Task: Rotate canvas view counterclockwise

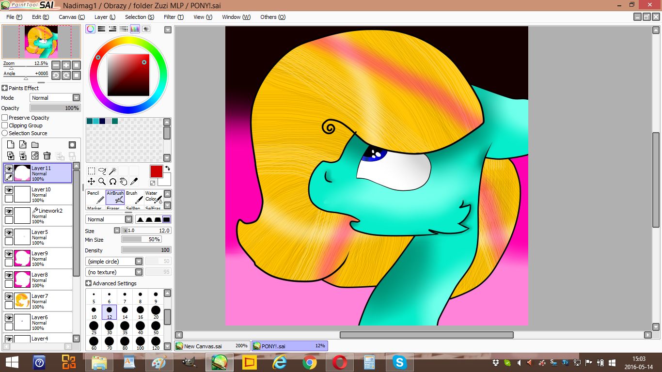Action: [x=56, y=75]
